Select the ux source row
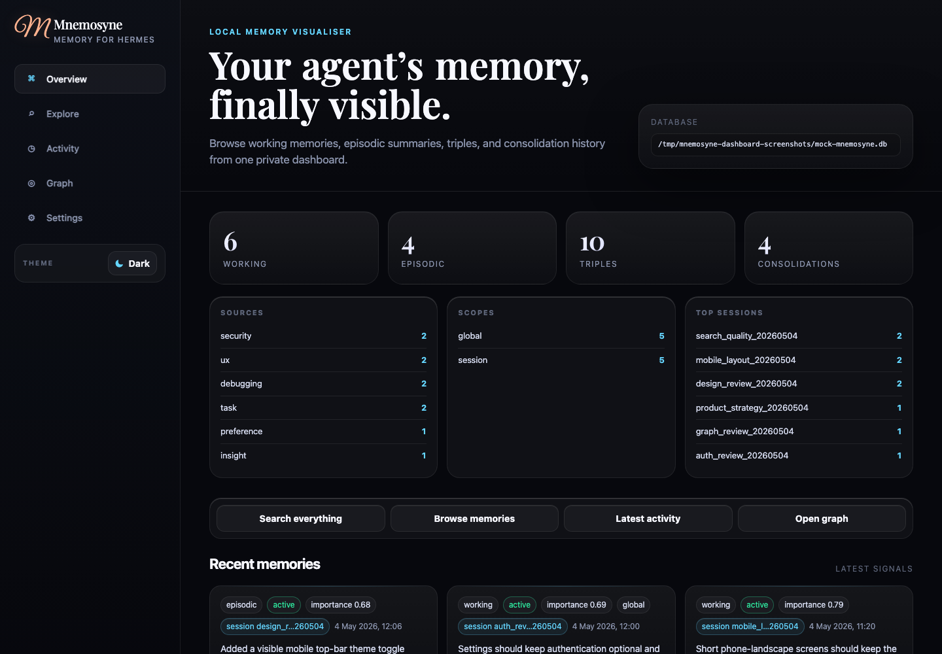Viewport: 942px width, 654px height. (x=323, y=360)
